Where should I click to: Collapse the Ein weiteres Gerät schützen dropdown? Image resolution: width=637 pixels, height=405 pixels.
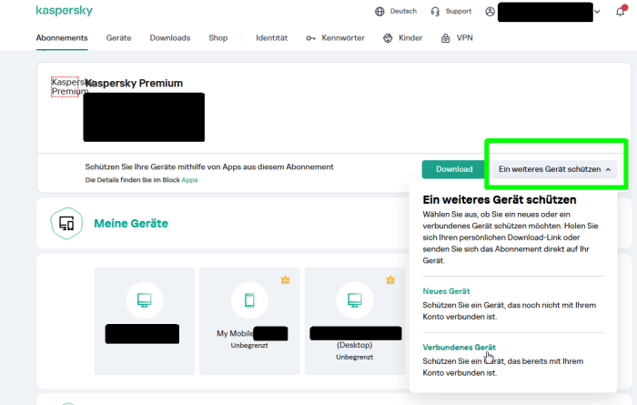[x=554, y=169]
